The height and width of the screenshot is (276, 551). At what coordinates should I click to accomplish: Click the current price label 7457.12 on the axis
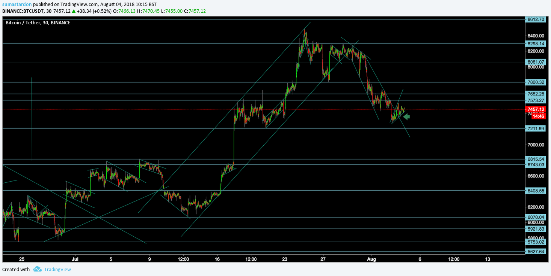click(535, 109)
